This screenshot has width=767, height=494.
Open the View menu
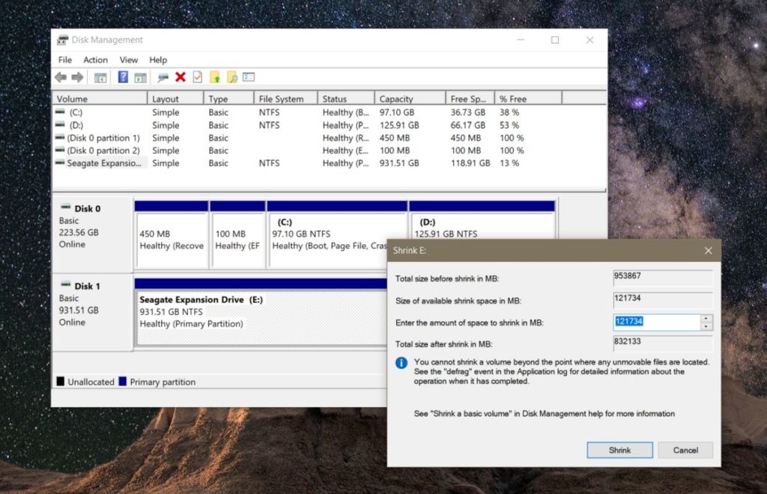click(128, 60)
